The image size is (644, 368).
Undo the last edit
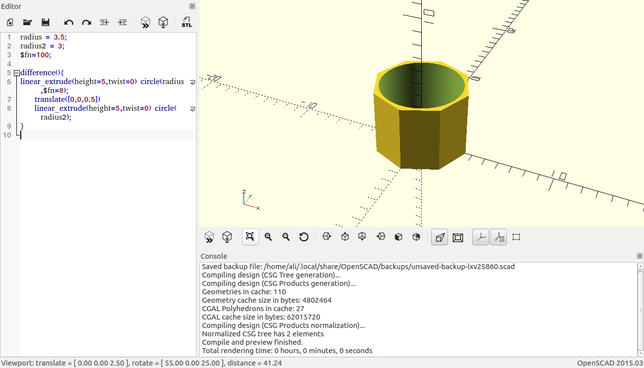[69, 22]
